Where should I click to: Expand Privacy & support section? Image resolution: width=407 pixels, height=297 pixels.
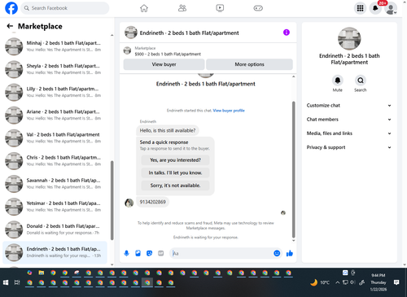(349, 147)
